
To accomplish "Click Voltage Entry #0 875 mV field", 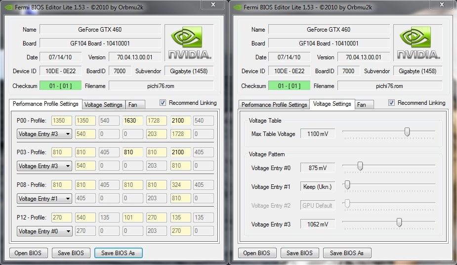I will [318, 168].
